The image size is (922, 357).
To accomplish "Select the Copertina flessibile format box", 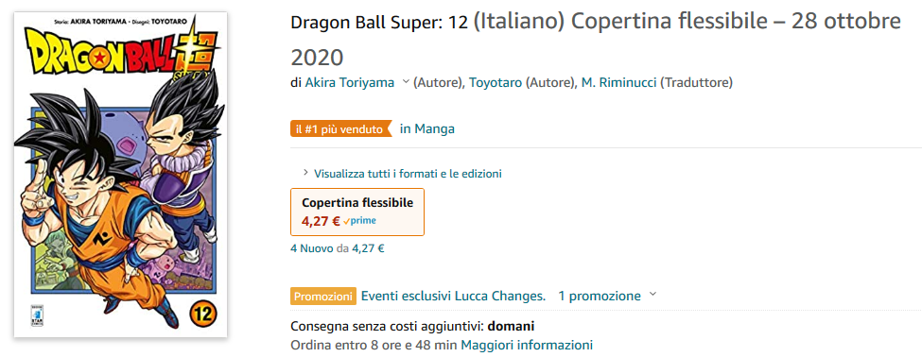I will tap(357, 212).
